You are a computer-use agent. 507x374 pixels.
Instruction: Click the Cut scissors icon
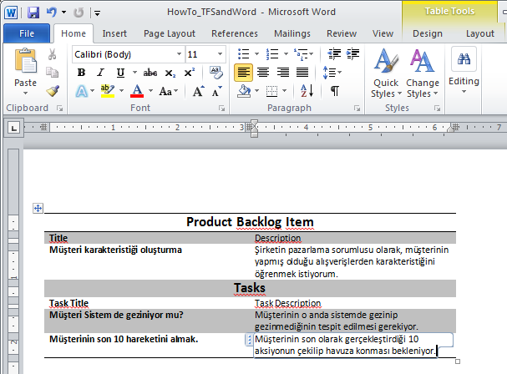(53, 54)
